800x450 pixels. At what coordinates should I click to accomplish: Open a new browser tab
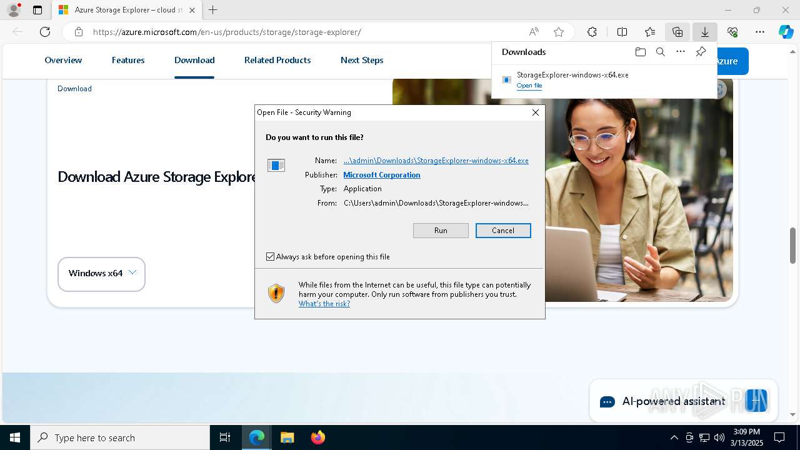213,10
